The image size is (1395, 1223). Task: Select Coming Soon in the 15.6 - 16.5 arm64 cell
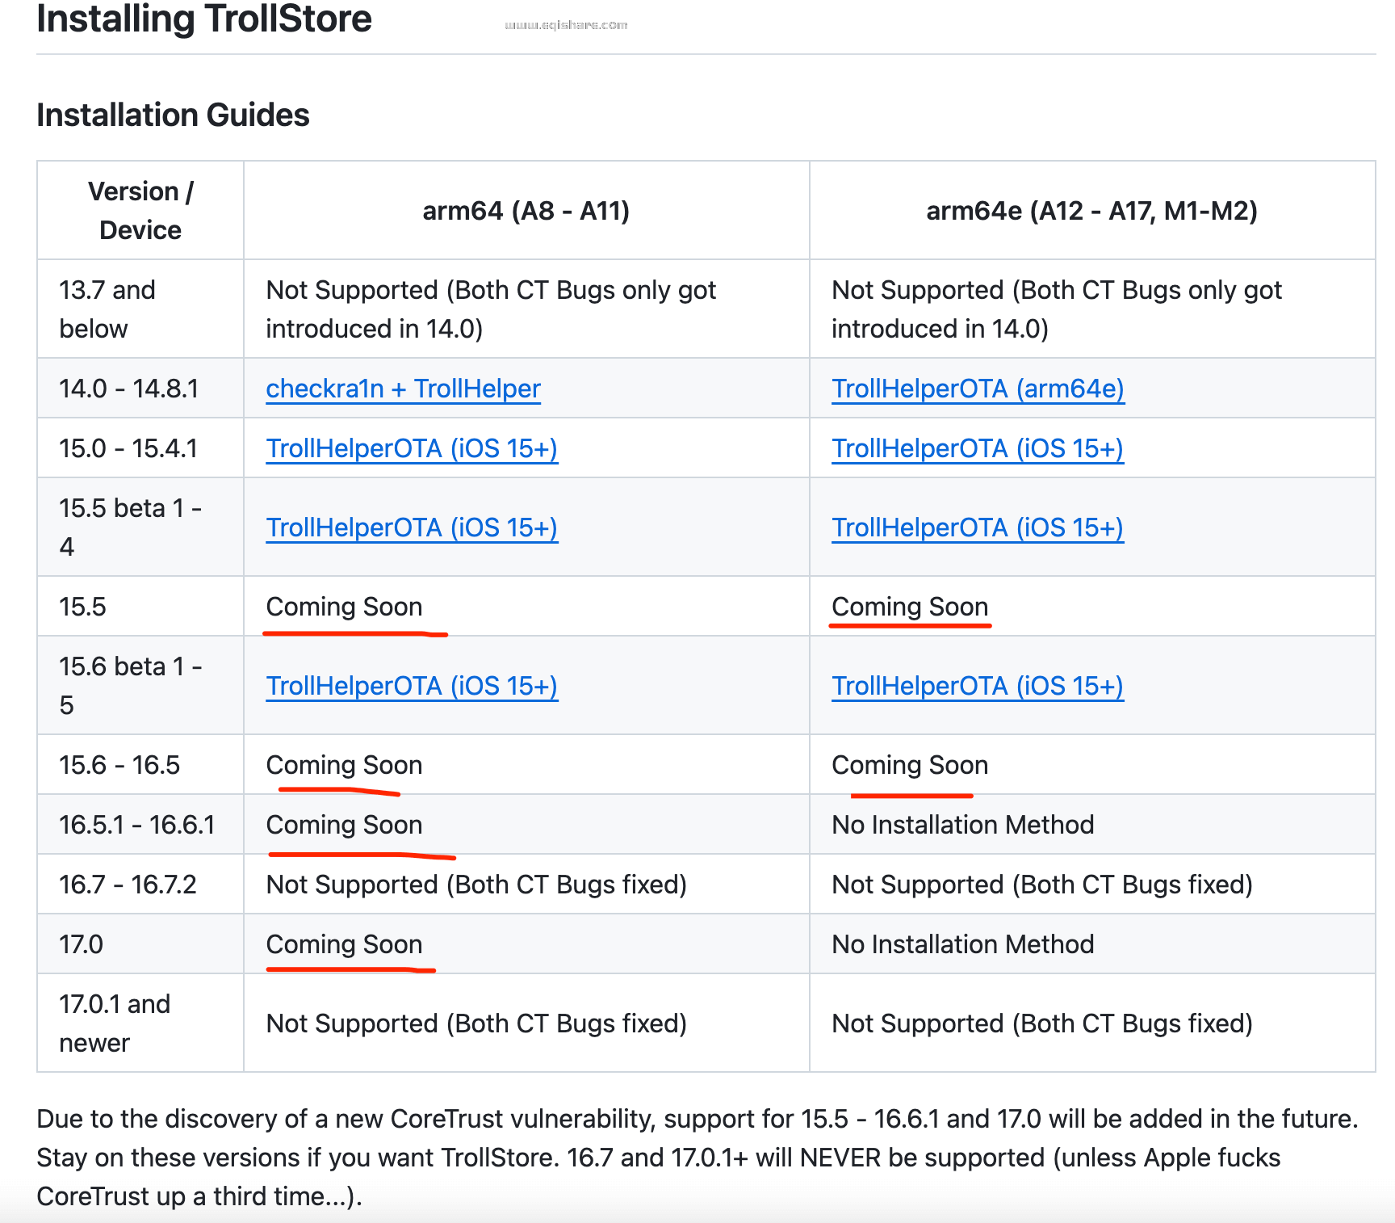pyautogui.click(x=345, y=765)
